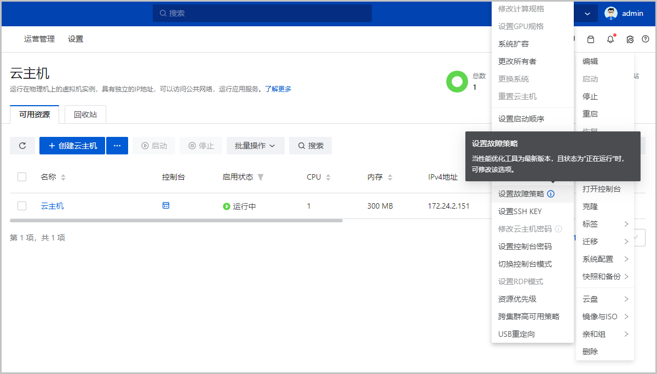Open the filter icon on 启用状态 column
The height and width of the screenshot is (374, 657).
(261, 177)
